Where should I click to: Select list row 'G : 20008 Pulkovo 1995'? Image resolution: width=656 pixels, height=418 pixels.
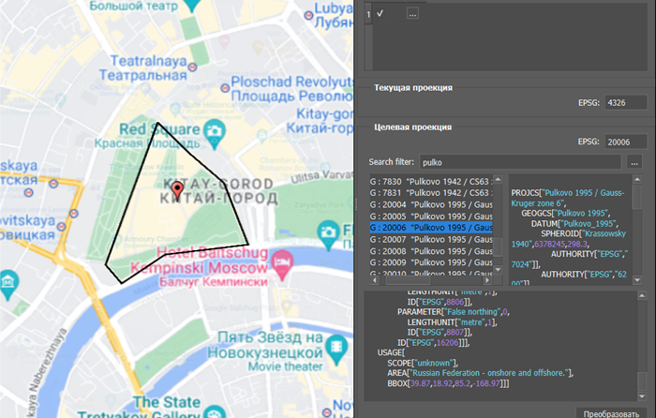(431, 251)
